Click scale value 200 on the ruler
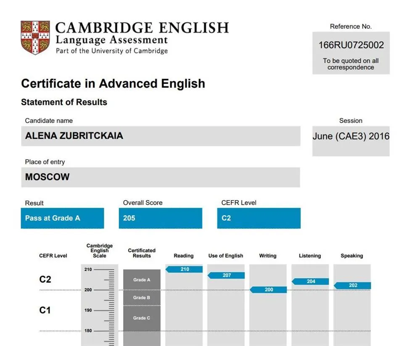This screenshot has width=420, height=346. pos(88,290)
